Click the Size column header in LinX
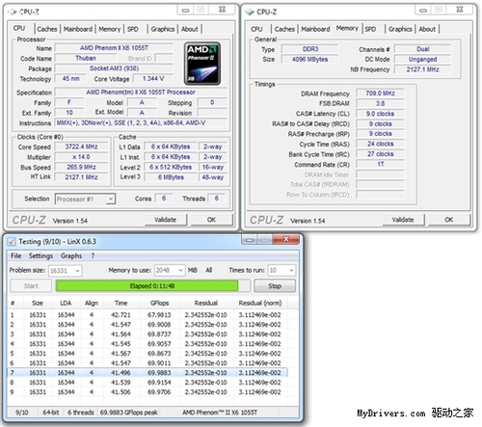The height and width of the screenshot is (427, 482). point(38,303)
